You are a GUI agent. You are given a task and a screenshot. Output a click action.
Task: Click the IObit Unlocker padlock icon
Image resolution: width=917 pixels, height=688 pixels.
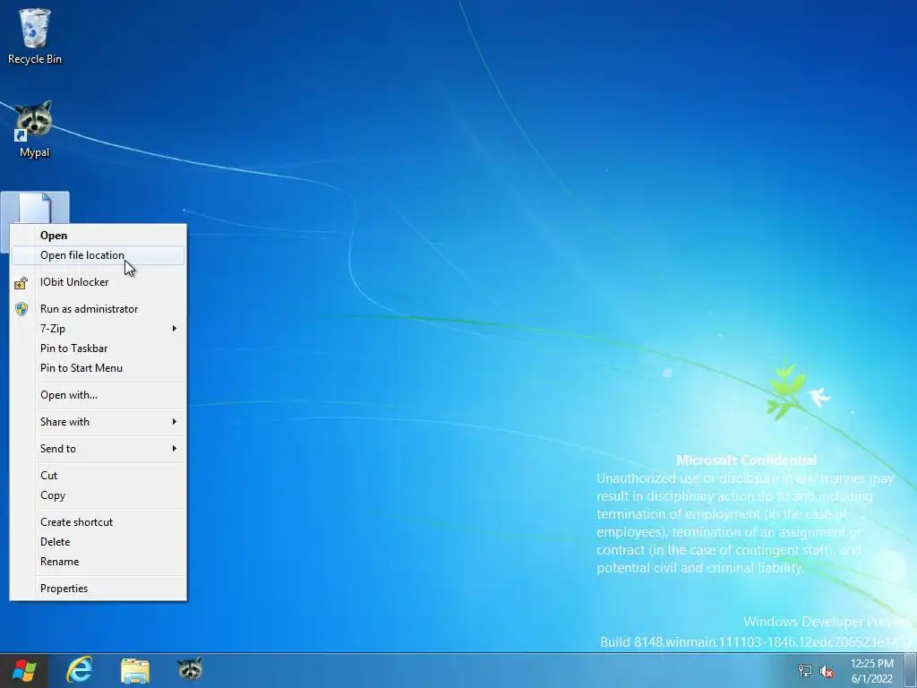click(21, 282)
